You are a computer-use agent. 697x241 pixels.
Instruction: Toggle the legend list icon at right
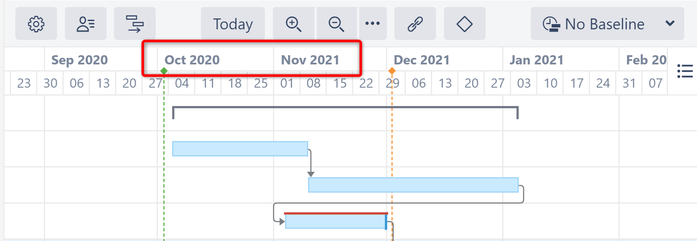coord(685,71)
